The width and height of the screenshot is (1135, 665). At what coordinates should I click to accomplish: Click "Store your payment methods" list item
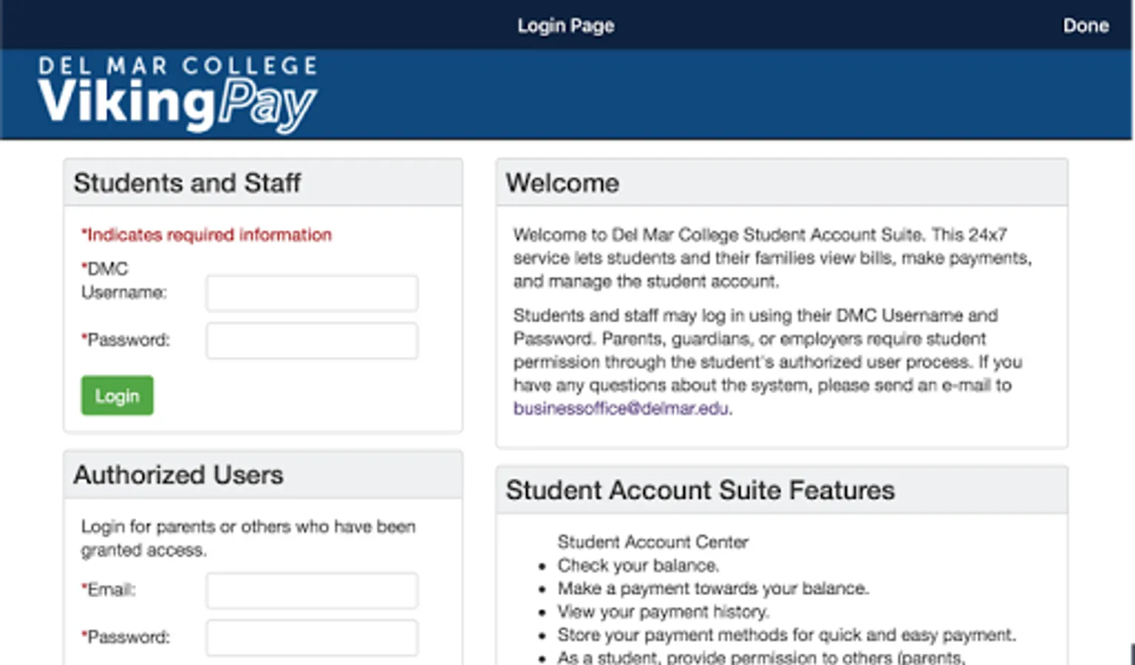(x=787, y=635)
